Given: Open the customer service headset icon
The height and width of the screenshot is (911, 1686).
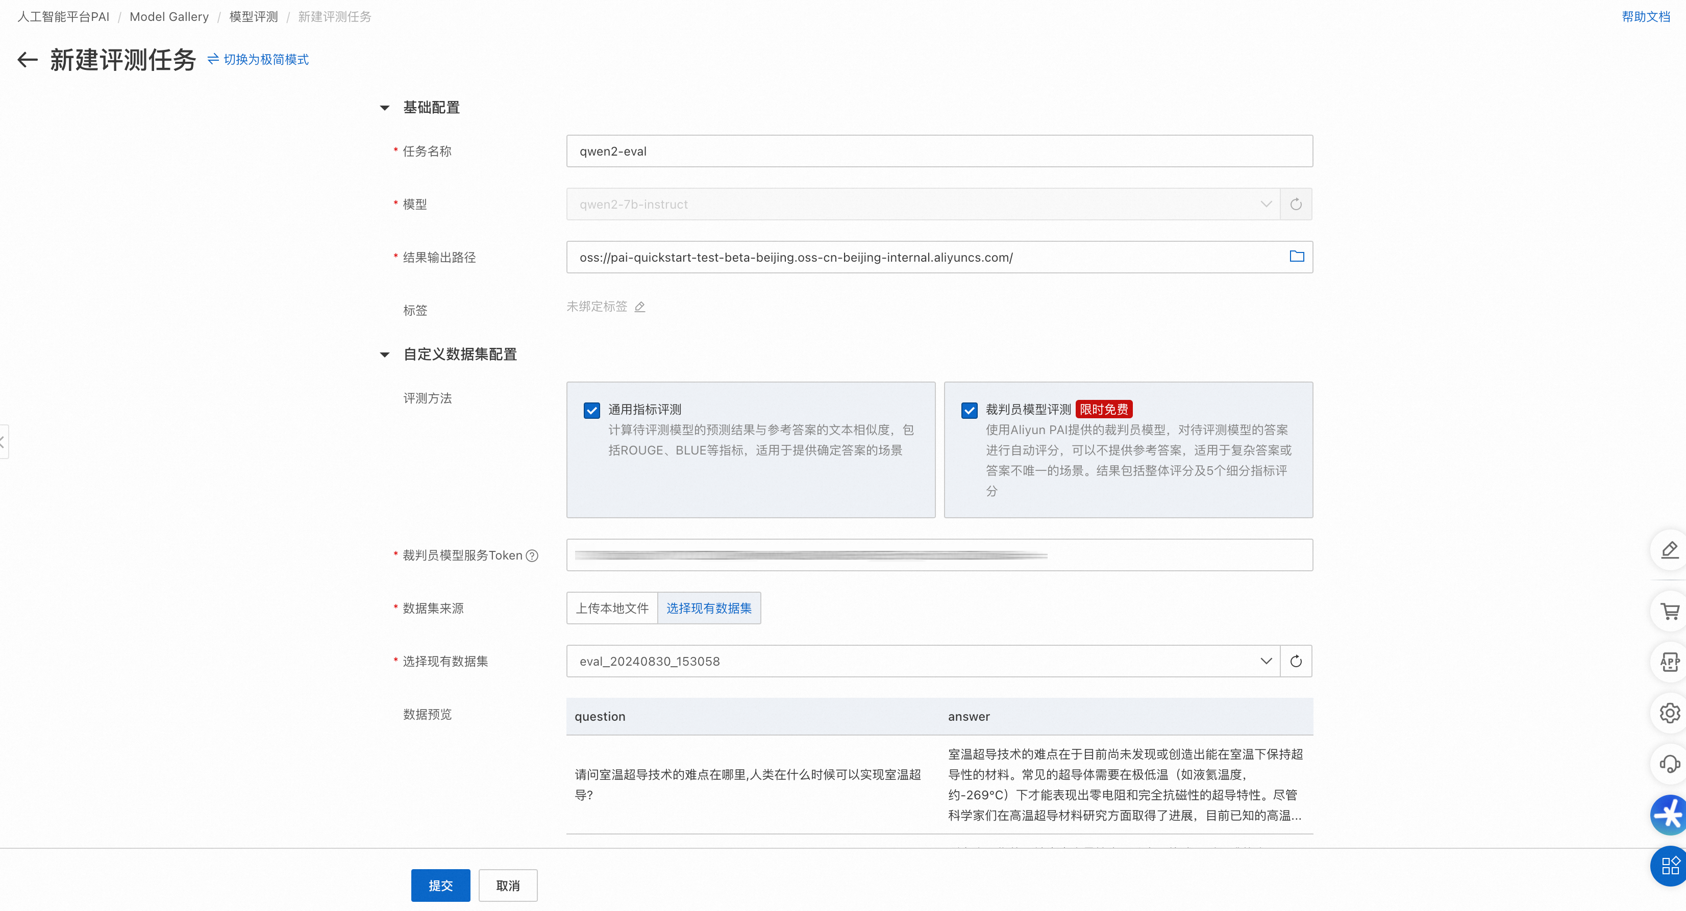Looking at the screenshot, I should 1670,764.
